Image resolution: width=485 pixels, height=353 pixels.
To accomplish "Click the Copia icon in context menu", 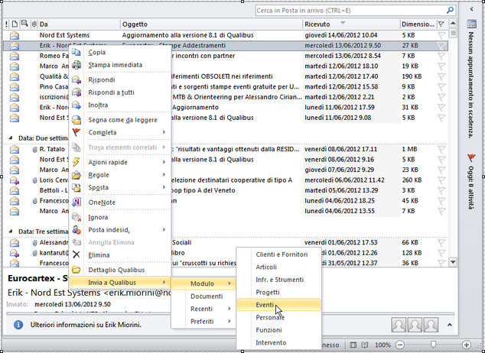I will tap(76, 52).
